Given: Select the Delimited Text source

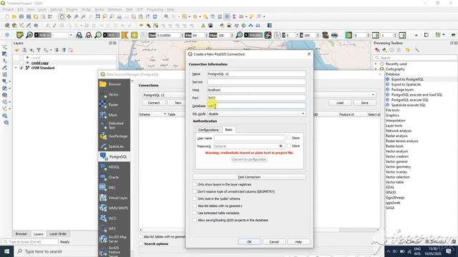Looking at the screenshot, I should [114, 126].
